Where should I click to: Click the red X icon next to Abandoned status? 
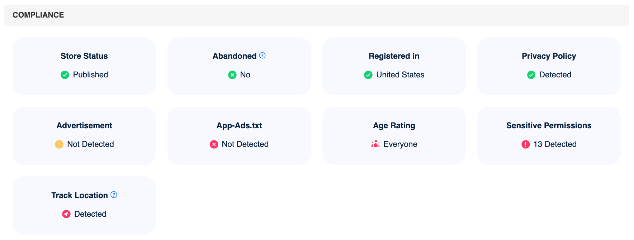232,75
